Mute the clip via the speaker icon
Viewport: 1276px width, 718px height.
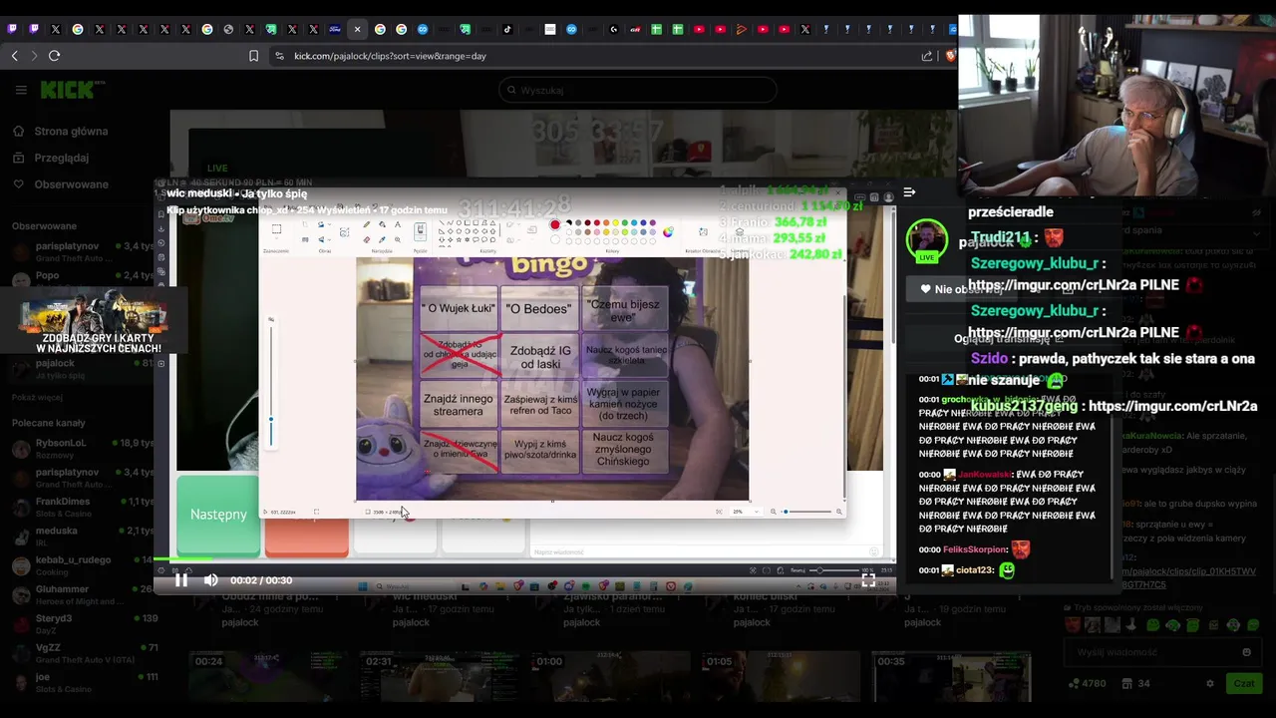[211, 580]
